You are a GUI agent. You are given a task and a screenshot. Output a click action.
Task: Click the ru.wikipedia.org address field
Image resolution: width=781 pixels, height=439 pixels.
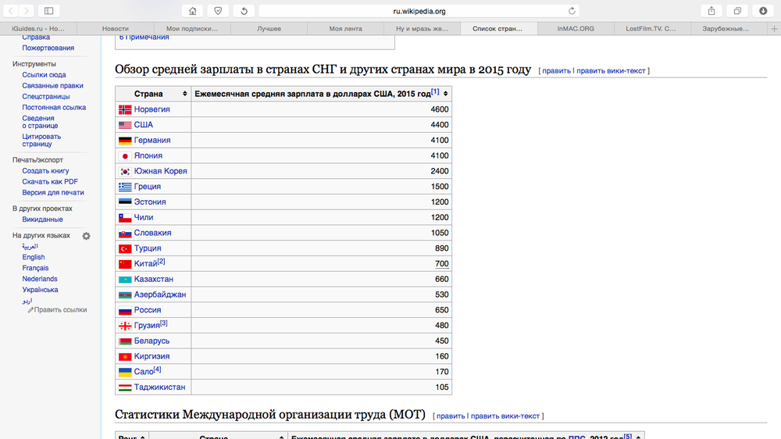pos(419,11)
